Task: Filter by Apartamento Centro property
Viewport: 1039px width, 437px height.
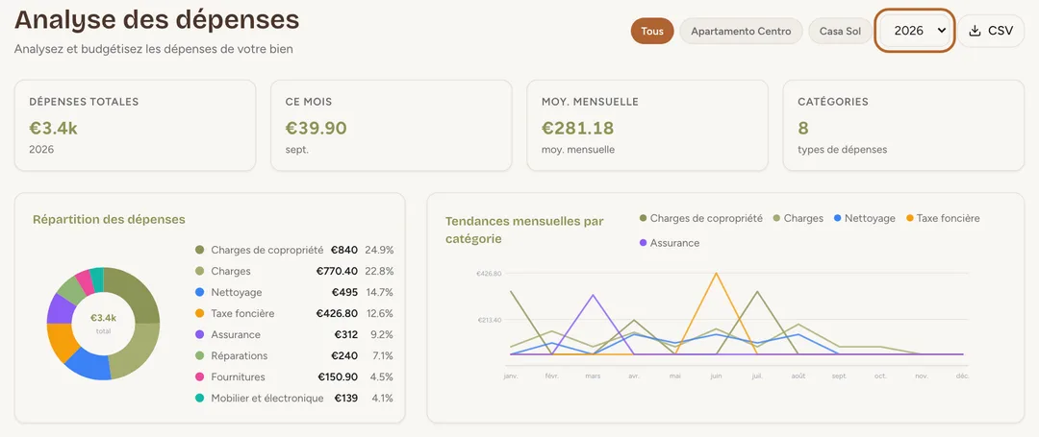Action: [741, 31]
